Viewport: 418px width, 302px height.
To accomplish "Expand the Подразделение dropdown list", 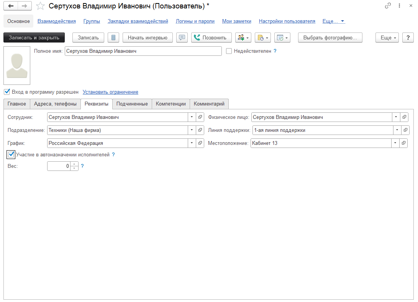I will pos(192,130).
